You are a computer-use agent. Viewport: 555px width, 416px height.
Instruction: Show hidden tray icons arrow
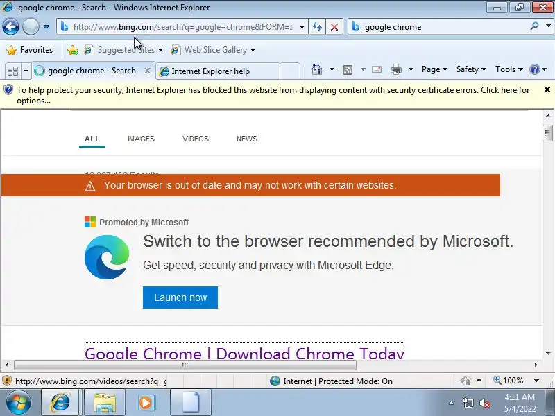click(452, 403)
